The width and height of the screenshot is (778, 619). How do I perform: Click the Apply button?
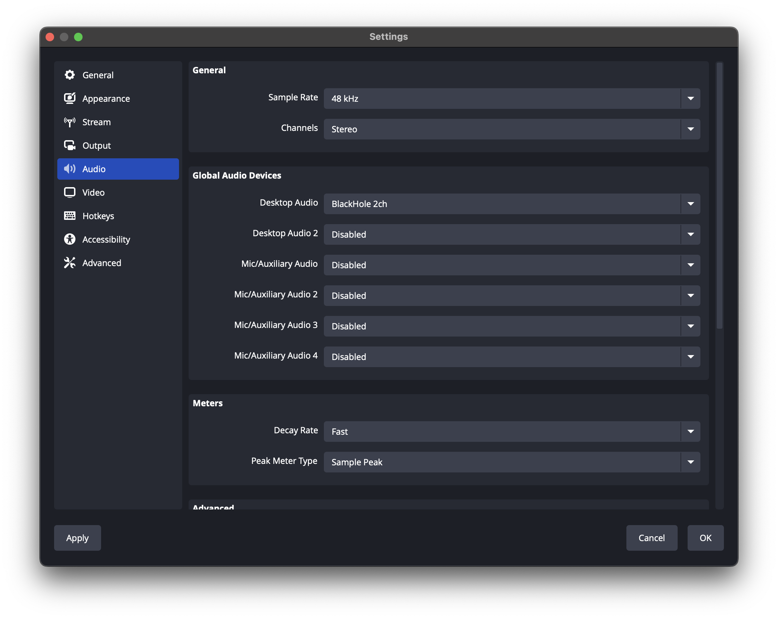point(77,538)
